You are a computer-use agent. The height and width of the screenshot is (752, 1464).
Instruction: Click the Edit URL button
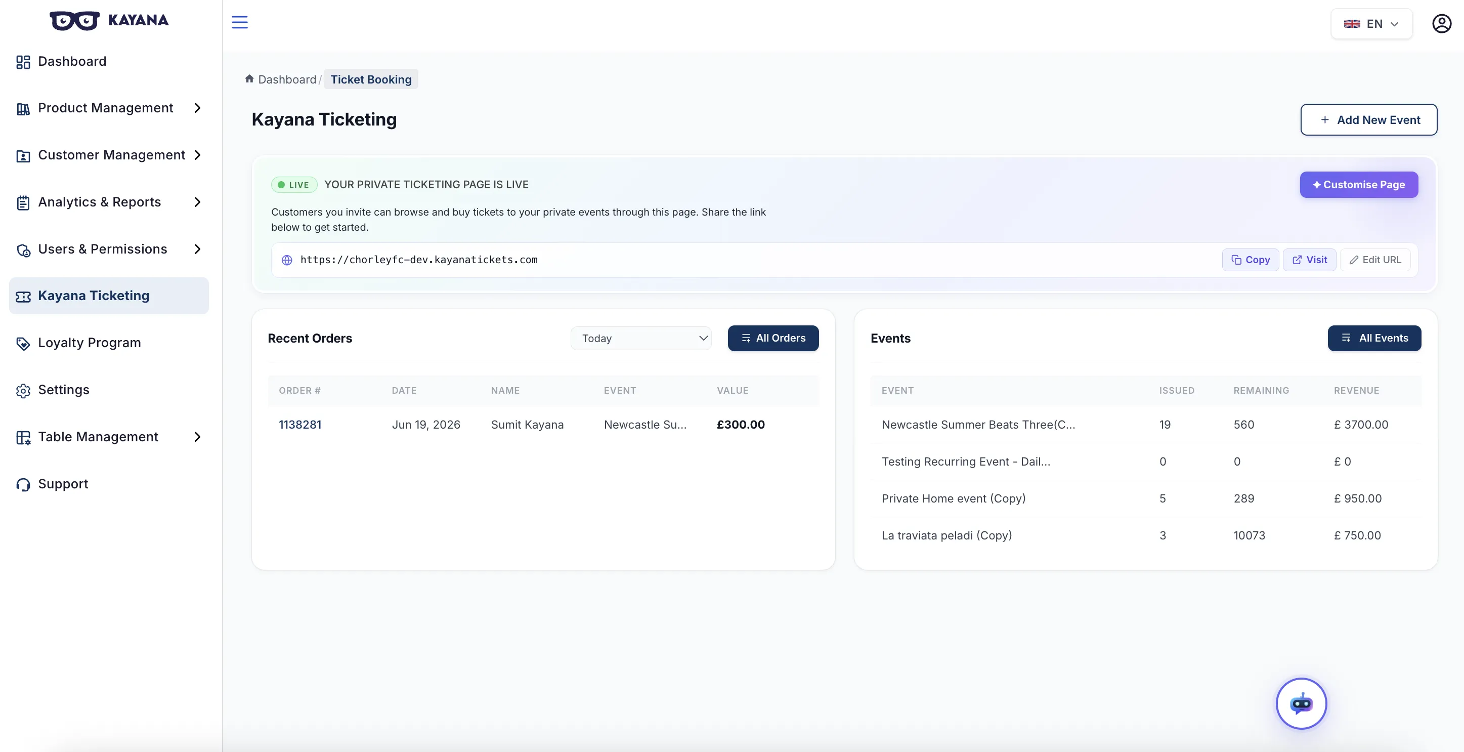tap(1375, 260)
